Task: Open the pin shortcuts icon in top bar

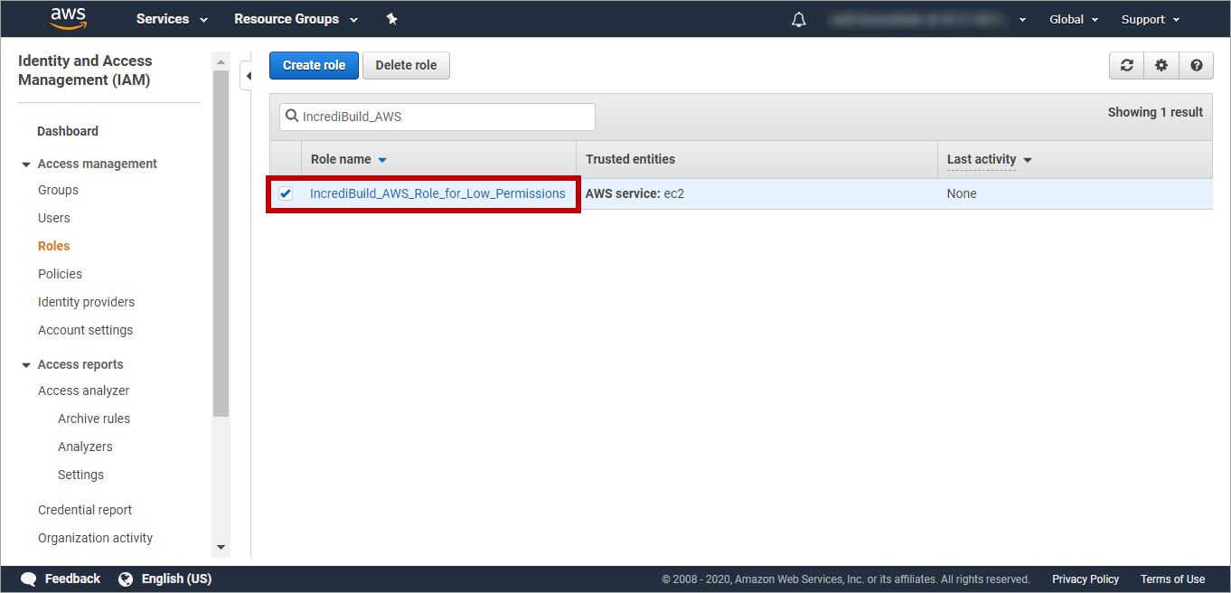Action: click(392, 19)
